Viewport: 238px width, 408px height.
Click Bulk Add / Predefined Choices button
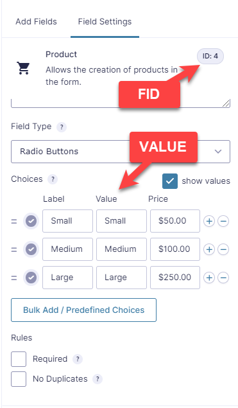[x=83, y=310]
